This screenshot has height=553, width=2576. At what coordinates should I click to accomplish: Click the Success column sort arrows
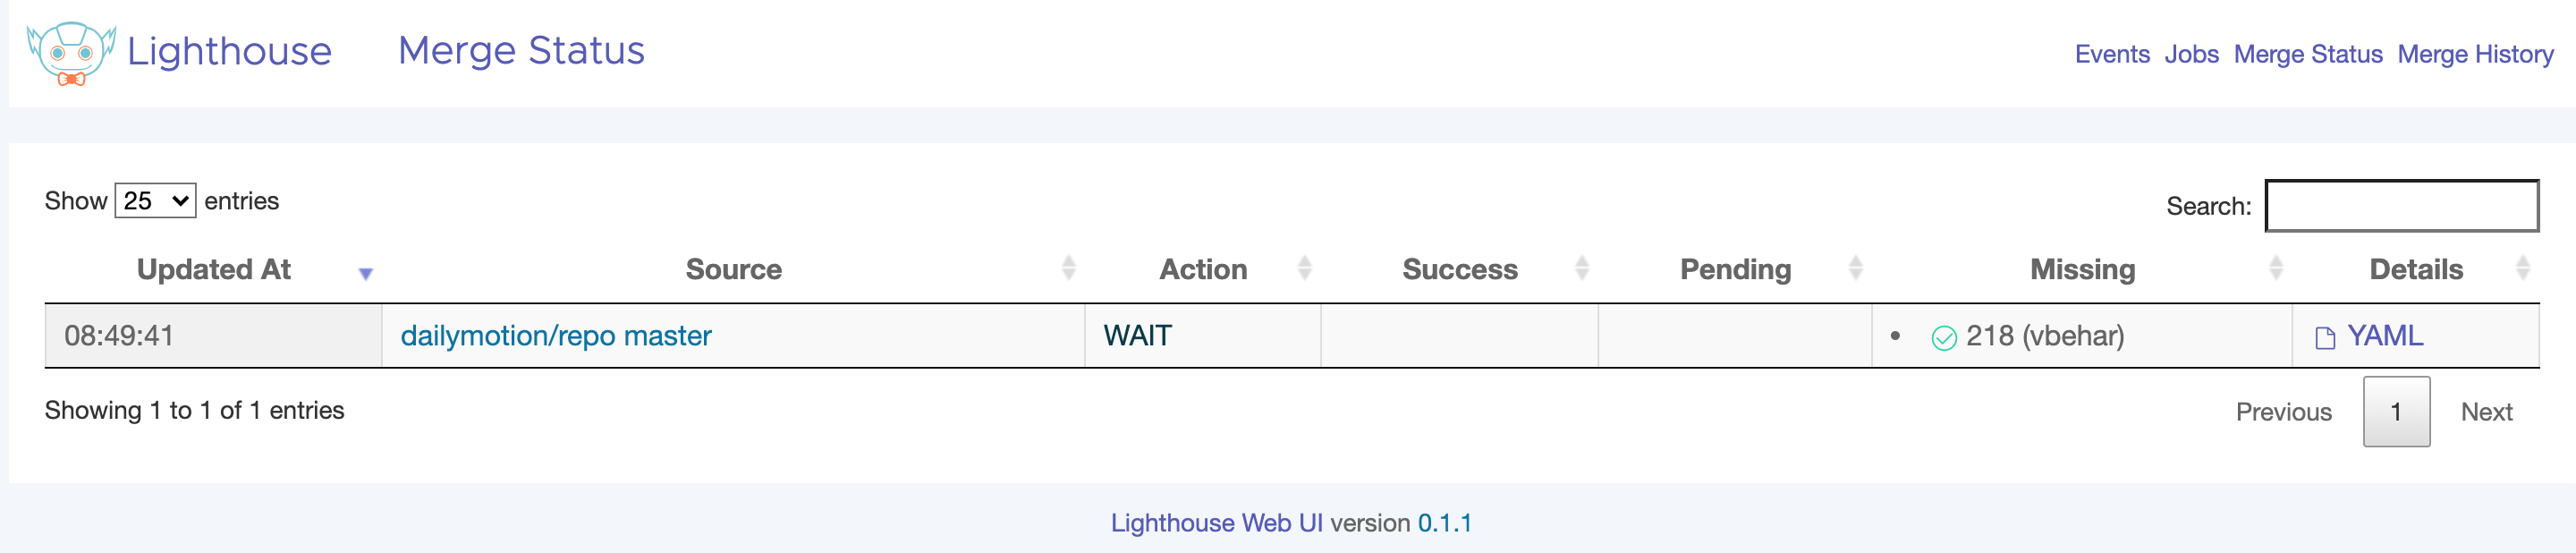pos(1581,268)
